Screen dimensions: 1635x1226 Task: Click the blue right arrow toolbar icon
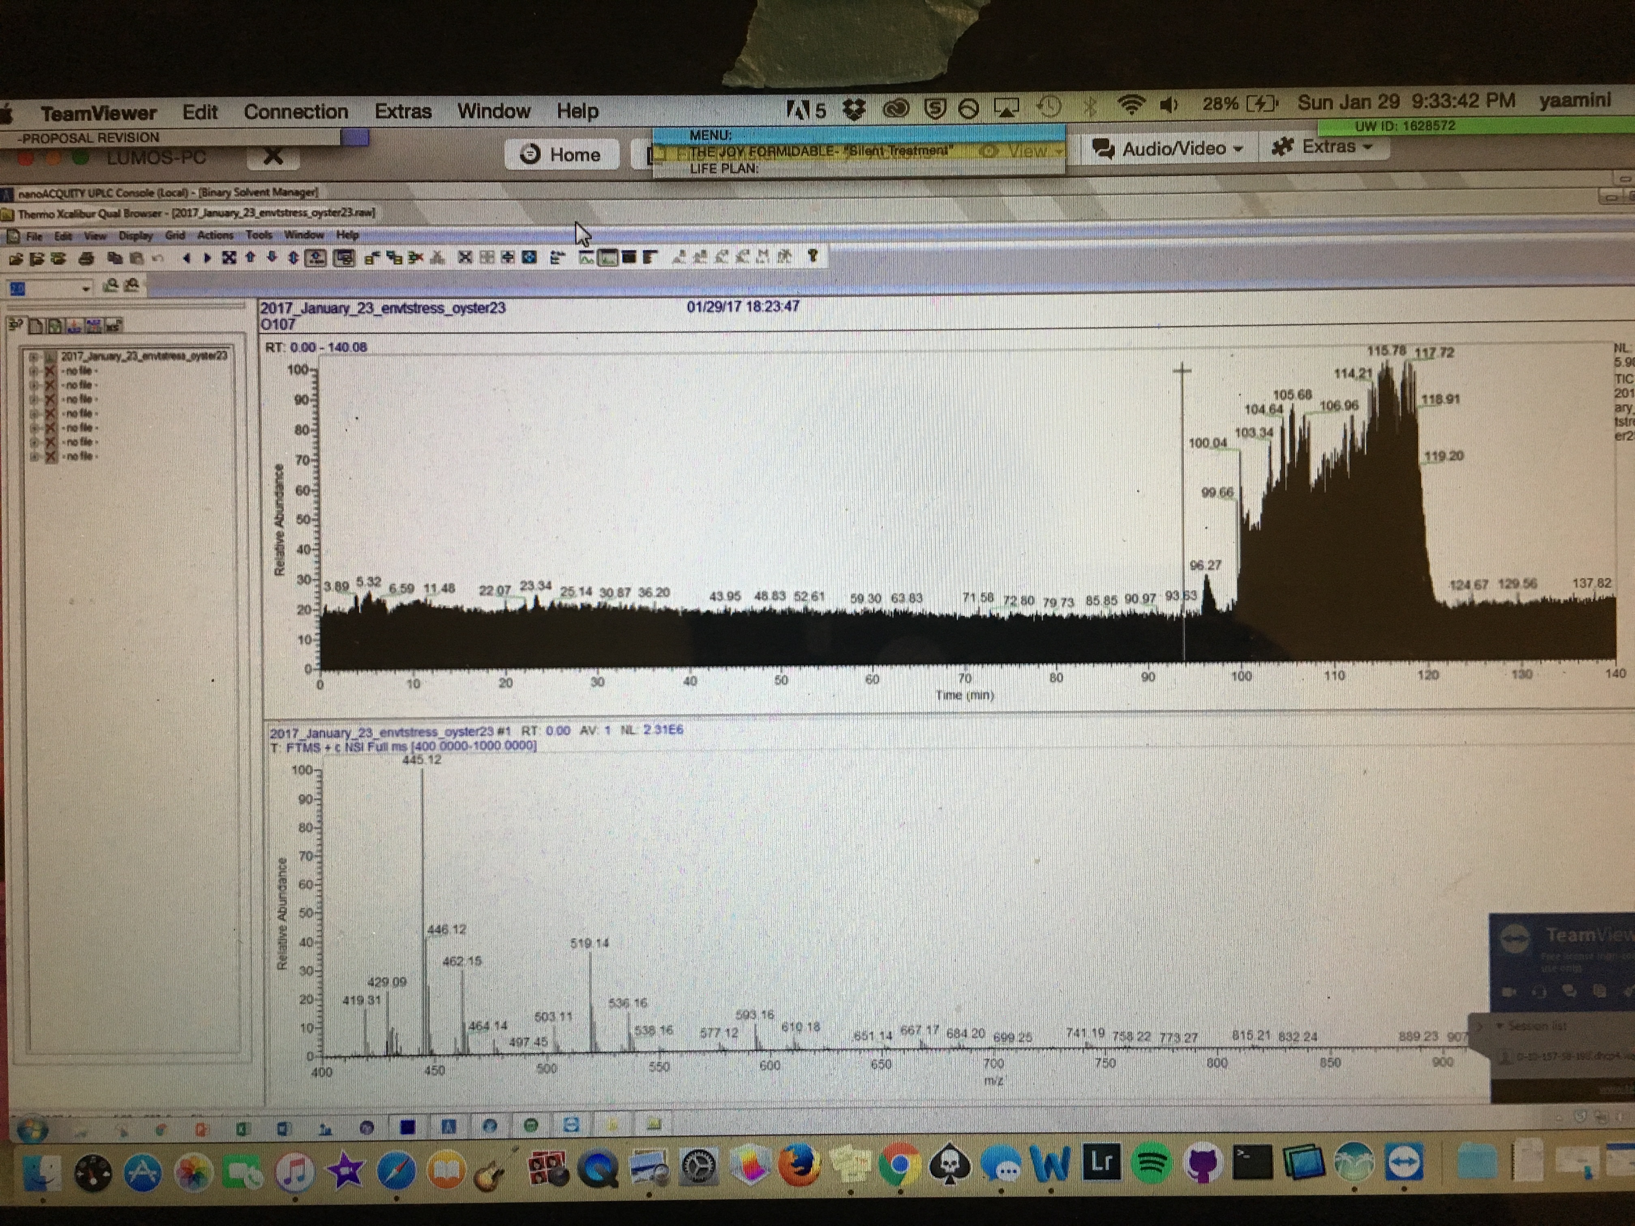(x=207, y=258)
